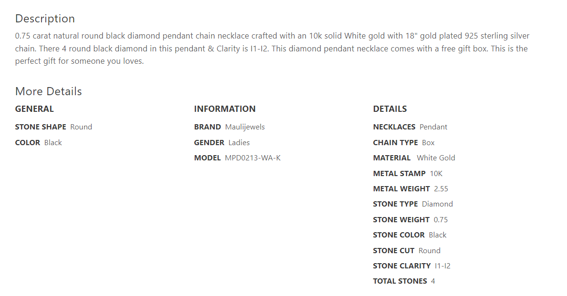Viewport: 567px width, 296px height.
Task: Click the Description heading
Action: tap(45, 19)
